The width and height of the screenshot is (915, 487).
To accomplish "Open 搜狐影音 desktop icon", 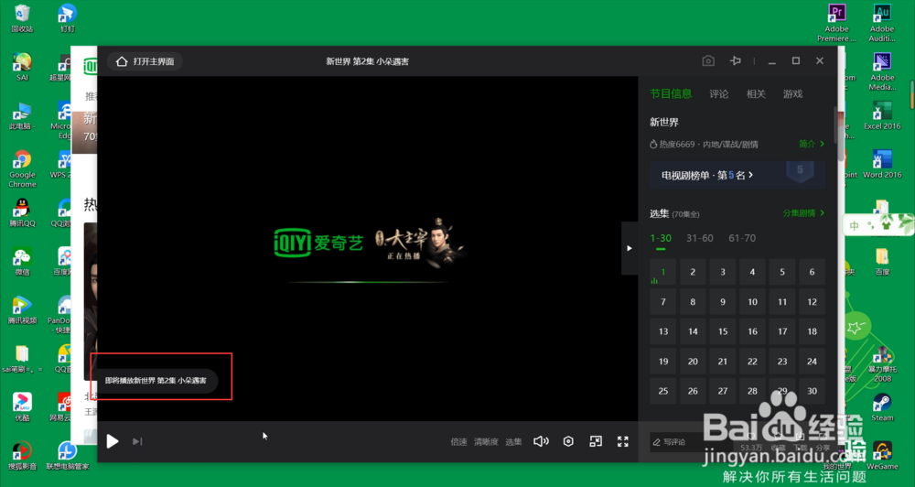I will (22, 456).
